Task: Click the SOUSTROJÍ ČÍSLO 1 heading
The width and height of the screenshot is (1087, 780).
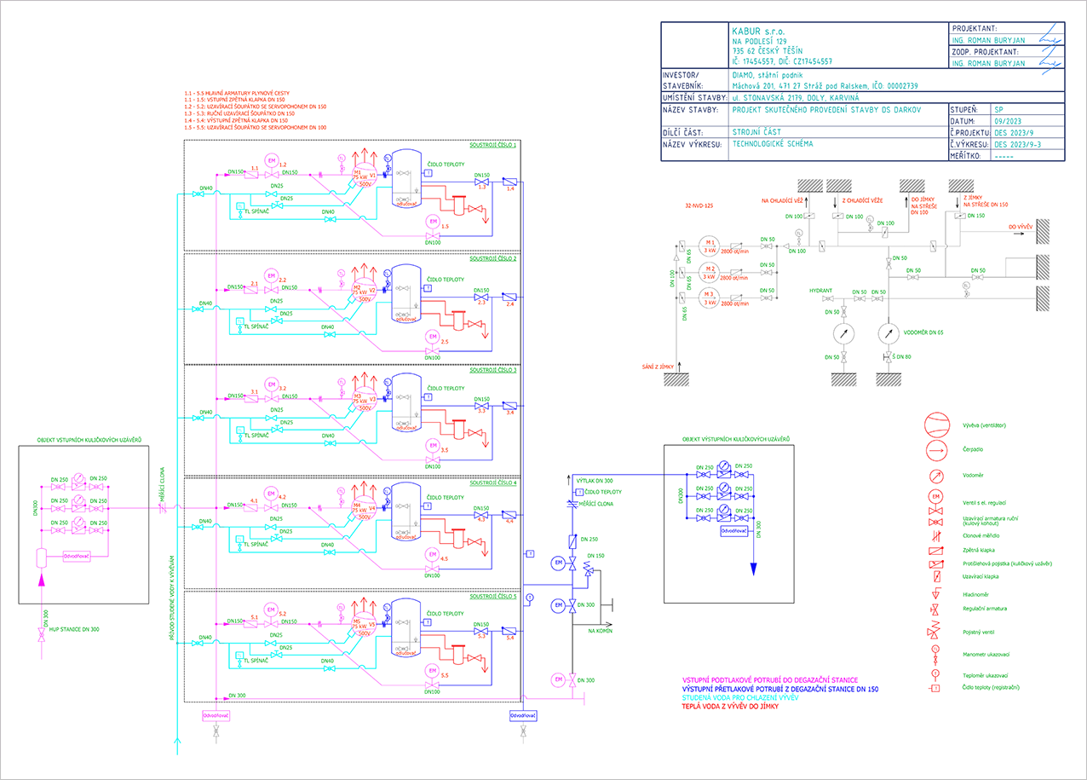Action: click(493, 146)
